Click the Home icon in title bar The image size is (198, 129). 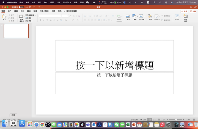26,7
